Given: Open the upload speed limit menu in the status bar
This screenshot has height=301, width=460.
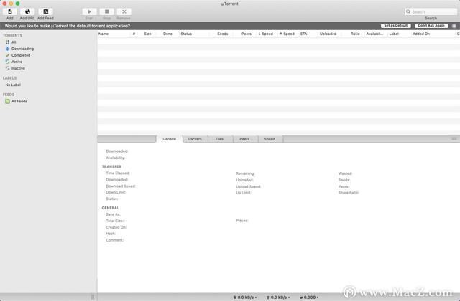Looking at the screenshot, I should click(x=278, y=297).
